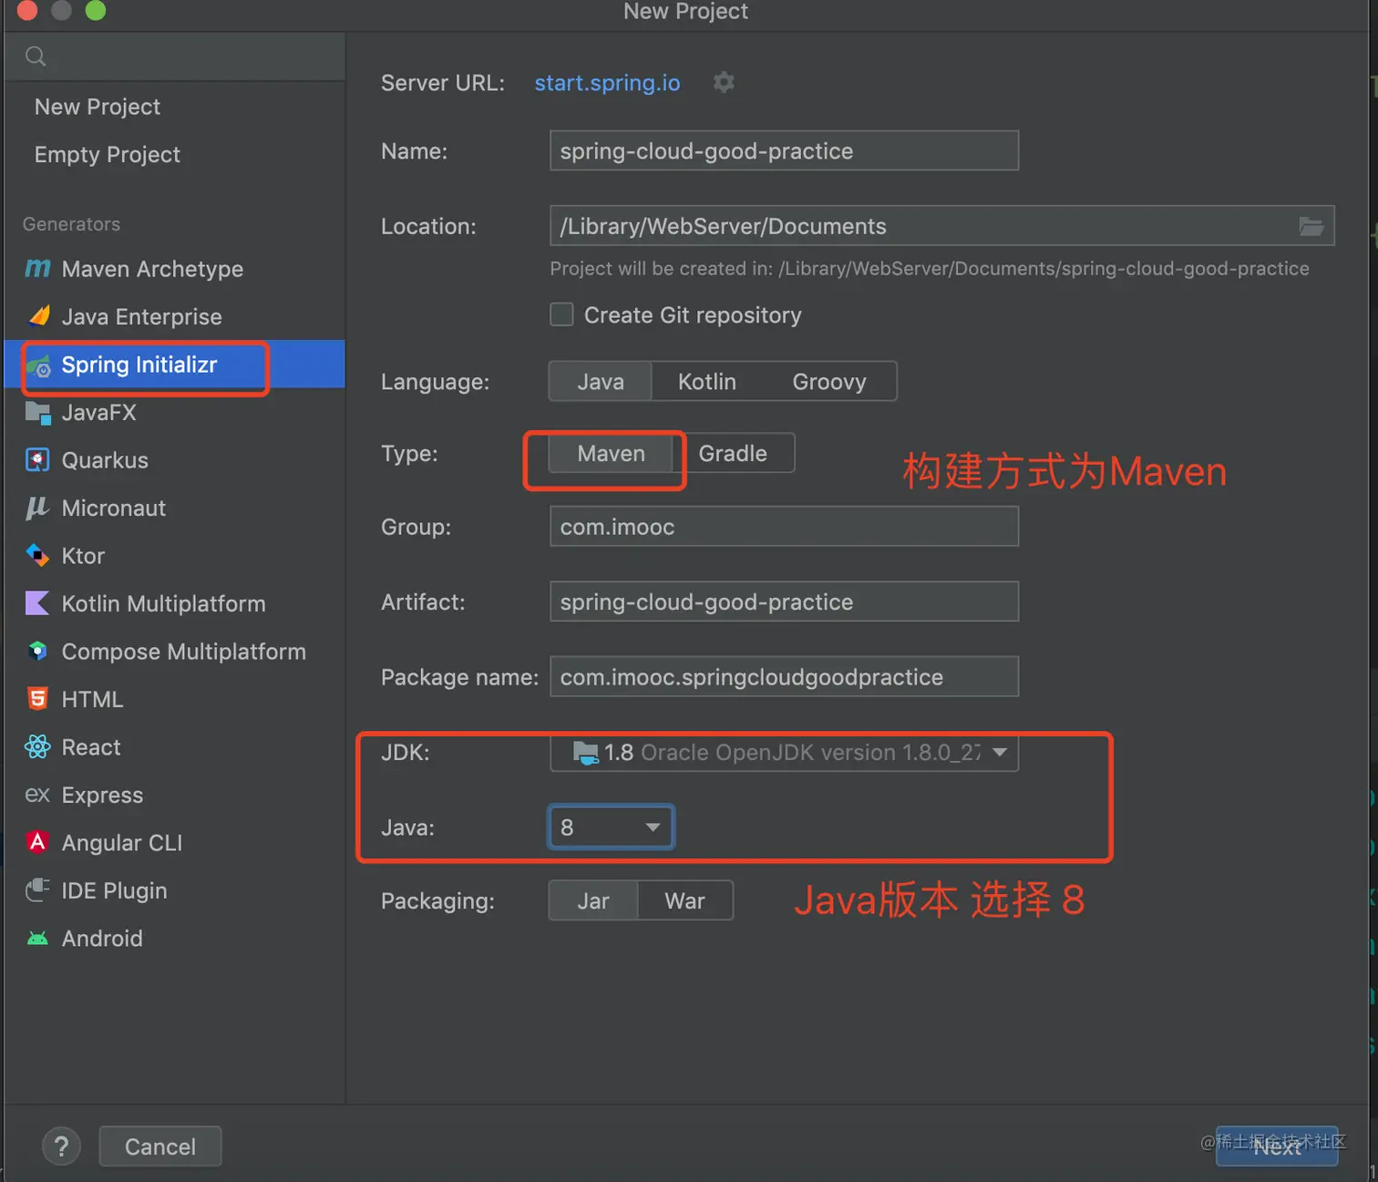The image size is (1378, 1182).
Task: Set packaging to Jar
Action: click(x=593, y=900)
